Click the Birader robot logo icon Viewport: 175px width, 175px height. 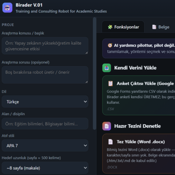tap(7, 8)
